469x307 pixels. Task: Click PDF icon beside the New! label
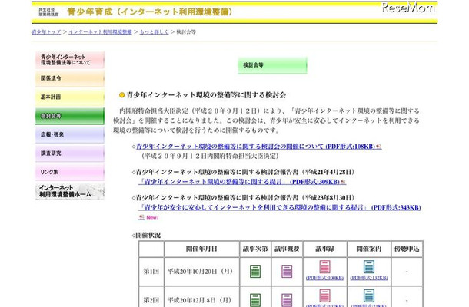pos(141,217)
